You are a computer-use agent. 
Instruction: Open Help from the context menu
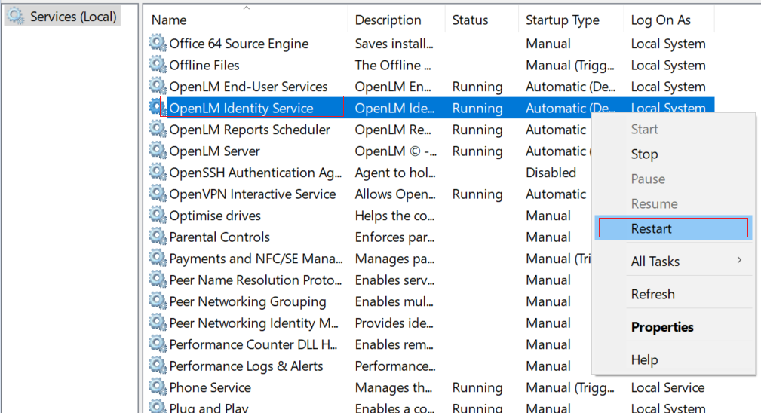tap(644, 360)
